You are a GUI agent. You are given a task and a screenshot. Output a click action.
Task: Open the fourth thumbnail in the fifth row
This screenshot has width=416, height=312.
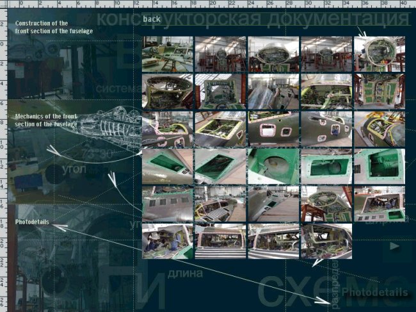[326, 204]
